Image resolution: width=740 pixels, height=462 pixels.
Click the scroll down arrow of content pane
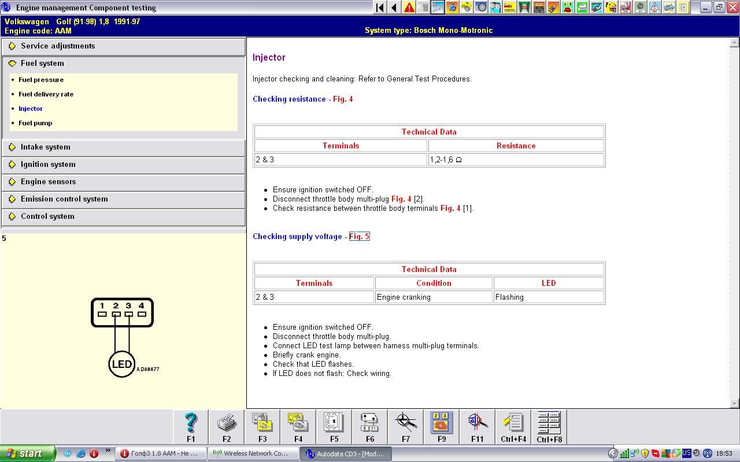[x=735, y=404]
